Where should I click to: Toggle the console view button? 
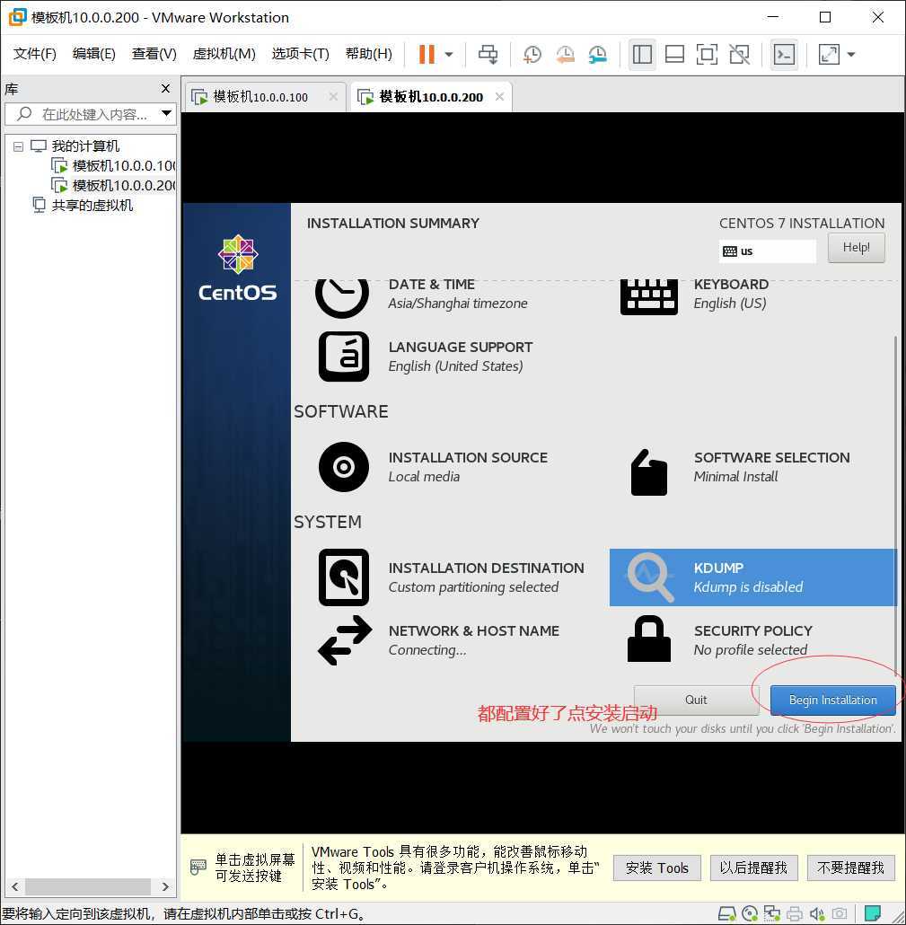pyautogui.click(x=784, y=54)
